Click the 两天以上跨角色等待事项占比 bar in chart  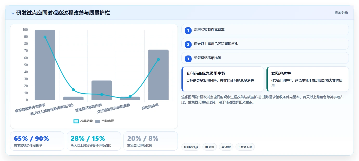pos(73,98)
